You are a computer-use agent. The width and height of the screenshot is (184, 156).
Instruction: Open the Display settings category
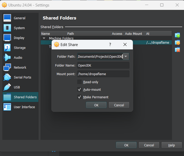(20, 38)
